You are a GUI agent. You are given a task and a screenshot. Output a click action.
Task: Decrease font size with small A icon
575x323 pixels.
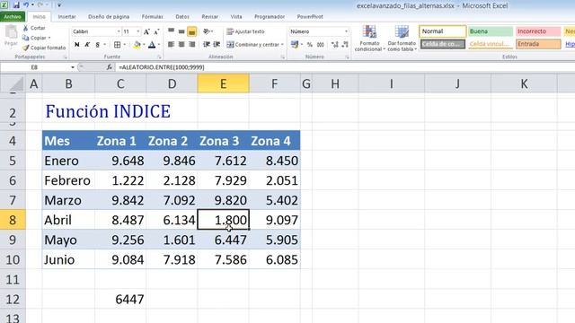pyautogui.click(x=156, y=32)
